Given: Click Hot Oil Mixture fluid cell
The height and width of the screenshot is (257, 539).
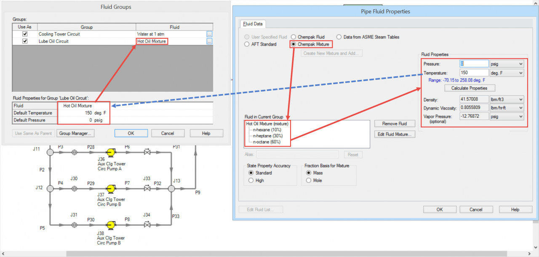Looking at the screenshot, I should pos(171,41).
